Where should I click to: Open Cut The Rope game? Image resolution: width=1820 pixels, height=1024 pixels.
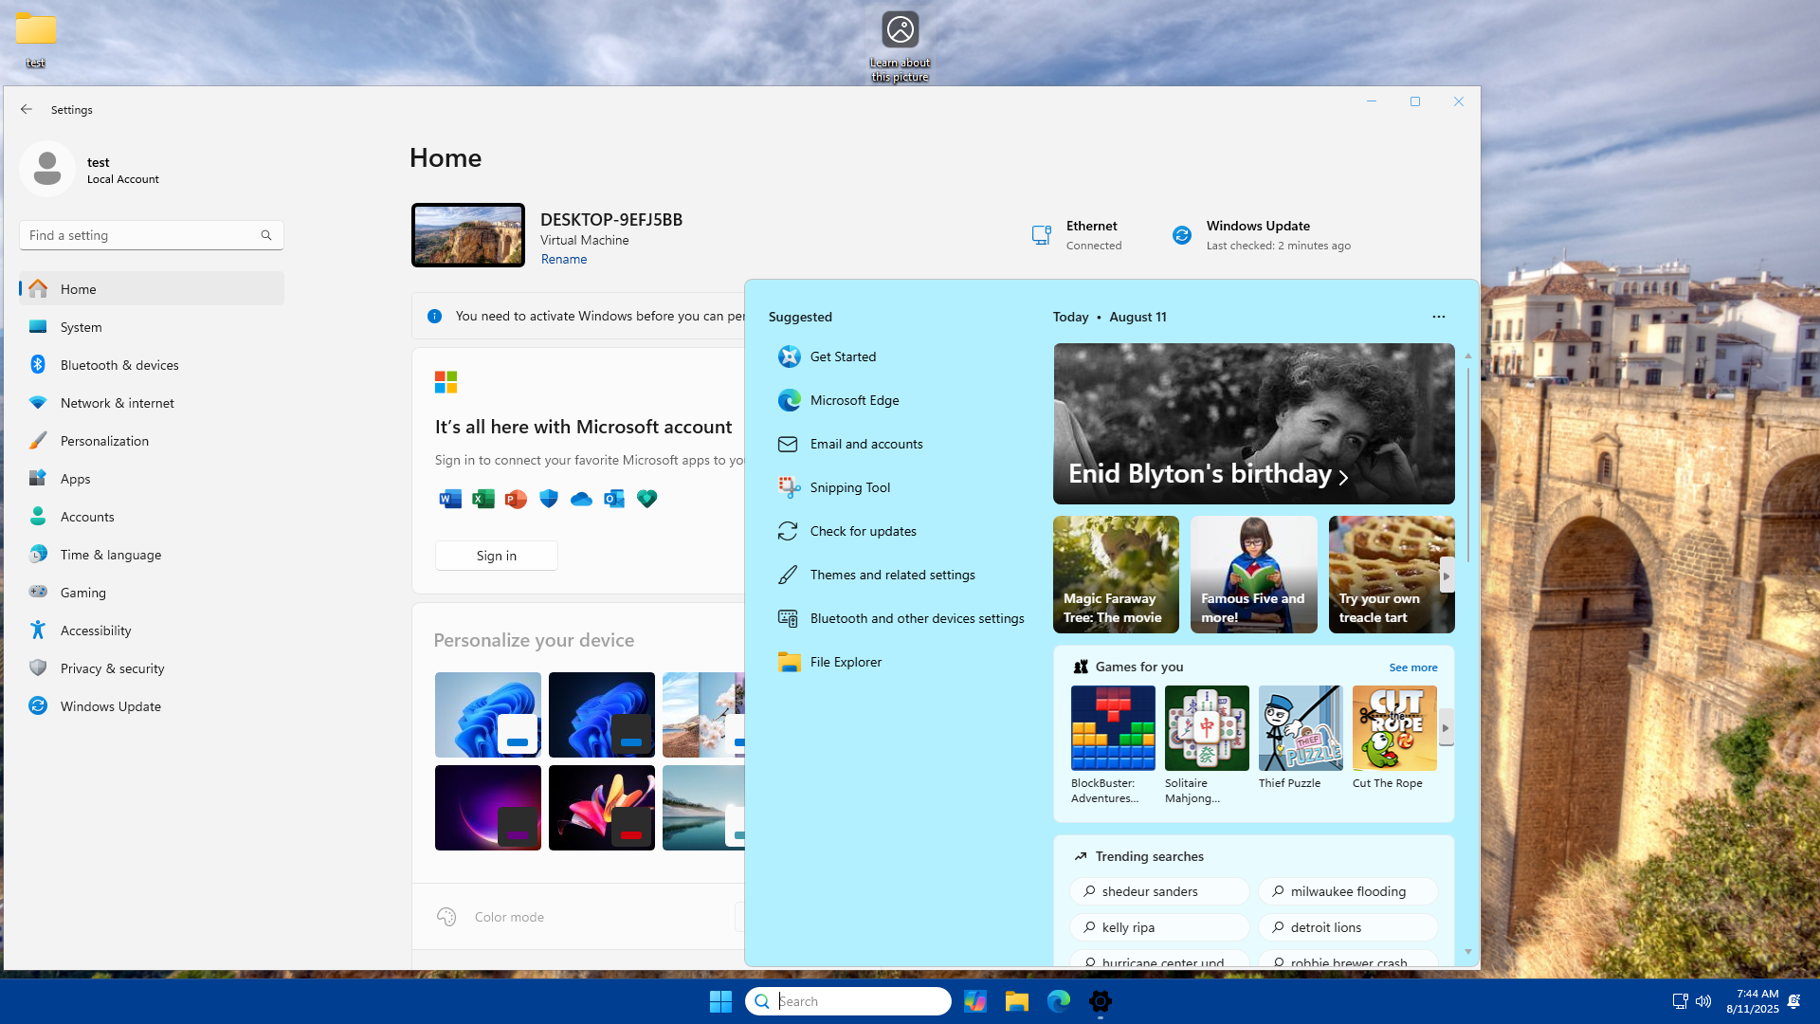pyautogui.click(x=1394, y=738)
